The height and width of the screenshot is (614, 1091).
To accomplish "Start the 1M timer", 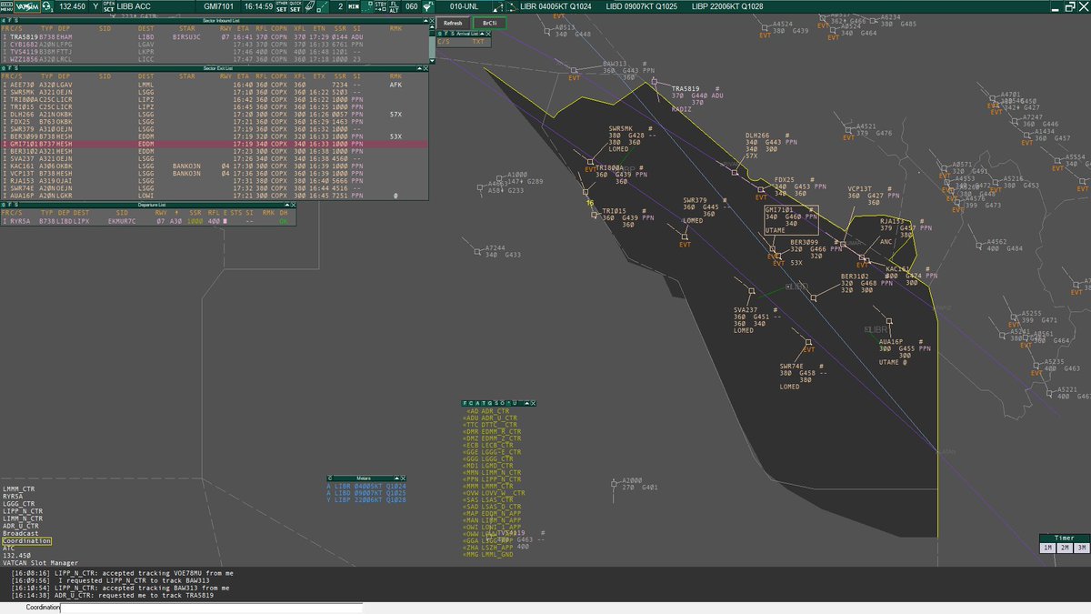I will click(x=1047, y=547).
